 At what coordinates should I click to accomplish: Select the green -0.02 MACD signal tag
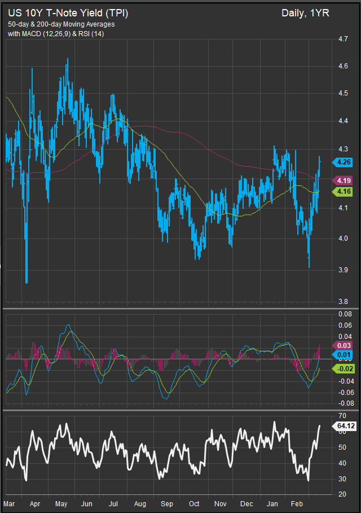[344, 368]
